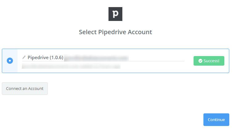This screenshot has width=233, height=134.
Task: Click the Connect an Account button
Action: click(x=25, y=88)
